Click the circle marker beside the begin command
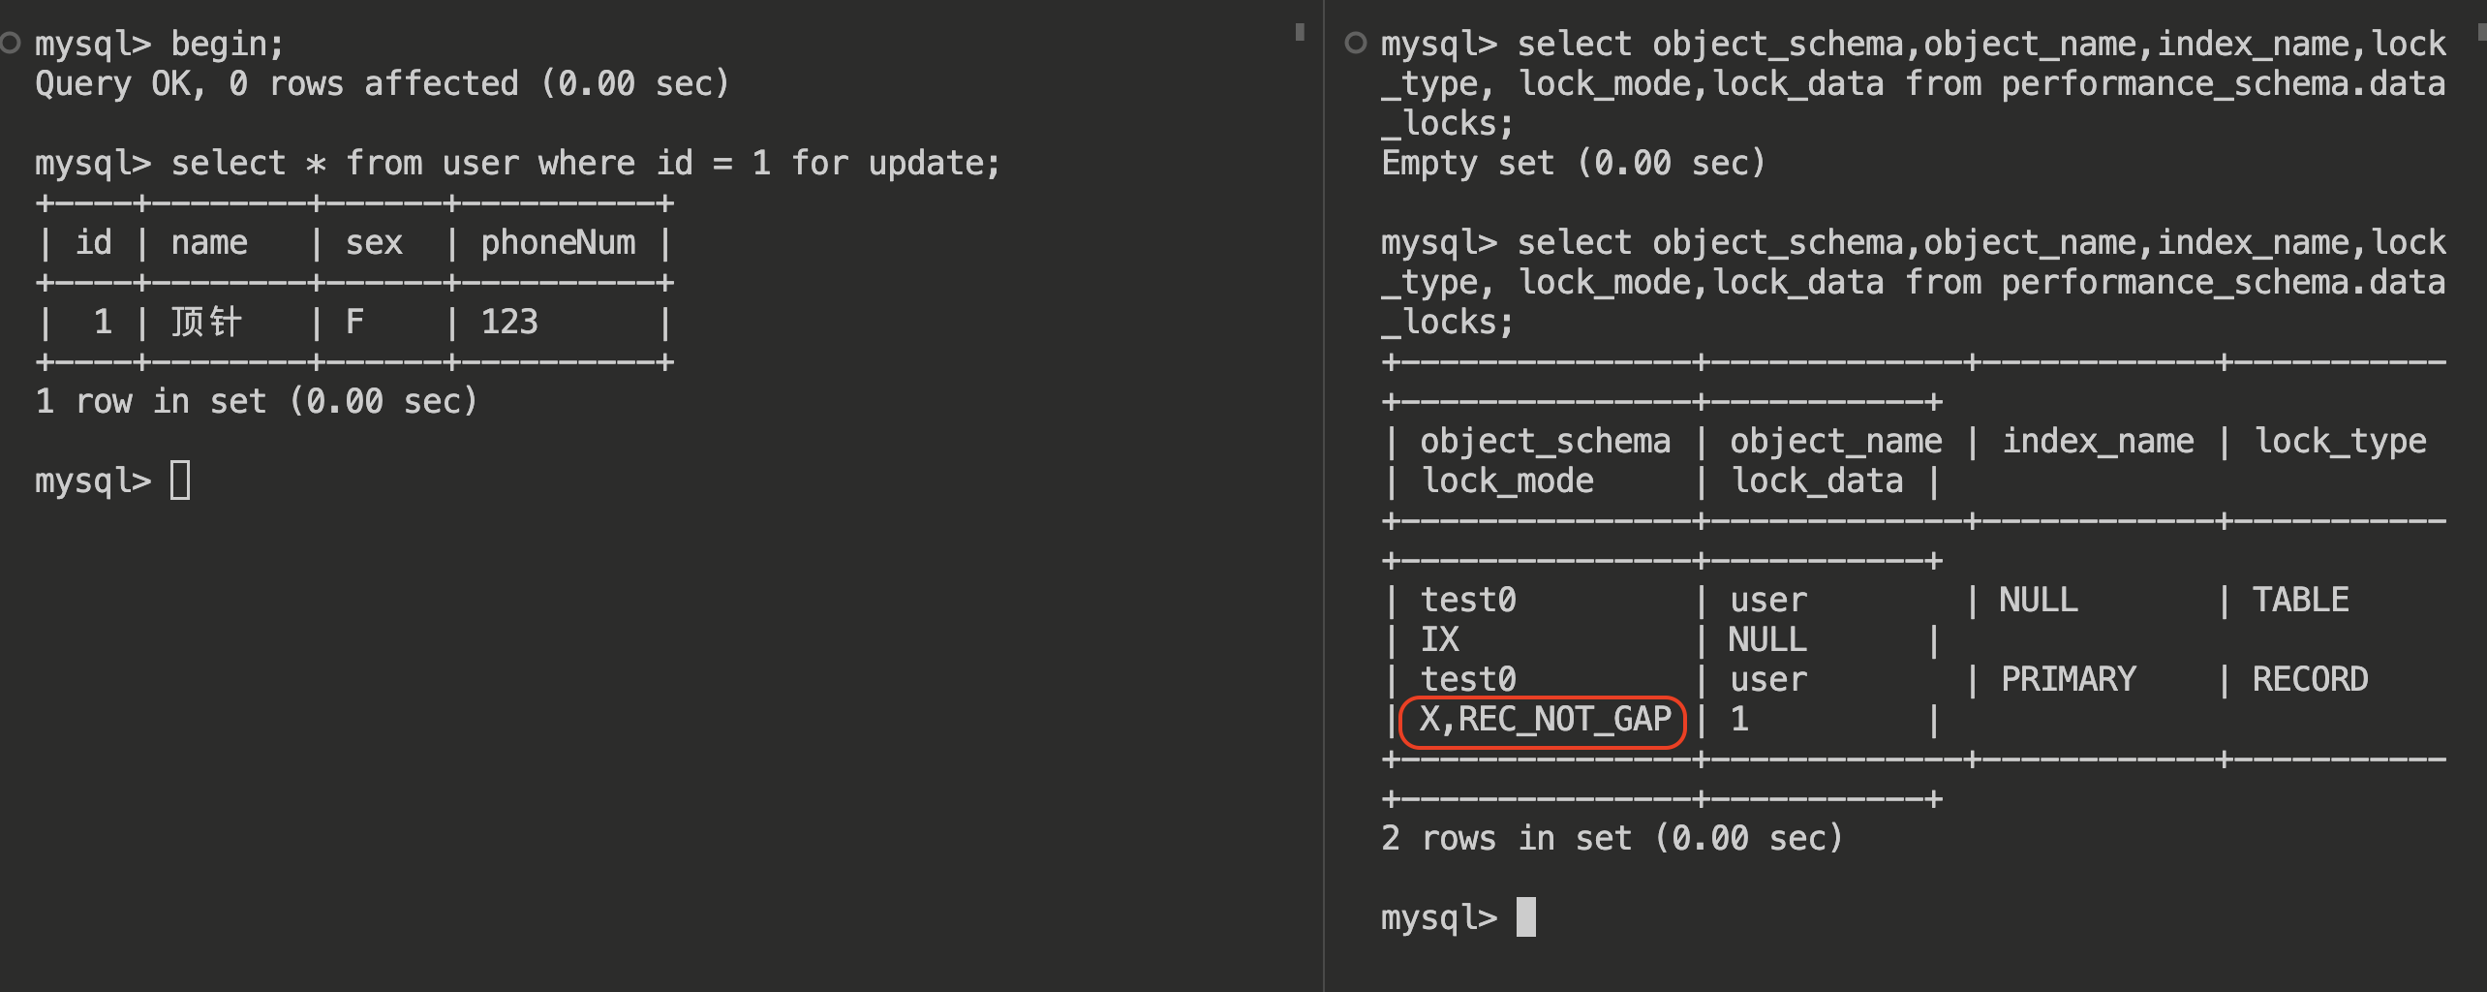The image size is (2487, 992). (x=11, y=43)
